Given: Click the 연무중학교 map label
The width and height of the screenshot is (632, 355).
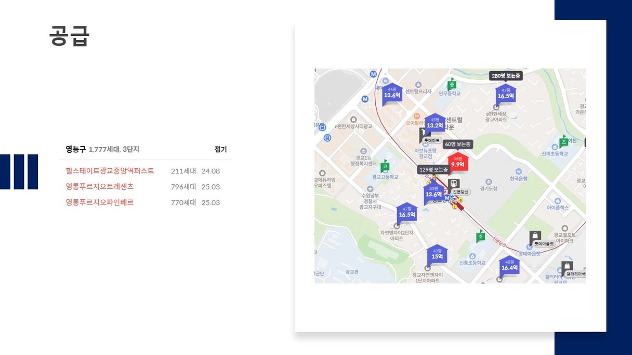Looking at the screenshot, I should [450, 93].
